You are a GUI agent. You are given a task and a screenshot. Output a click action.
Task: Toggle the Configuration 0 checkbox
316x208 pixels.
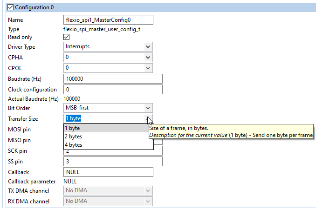[x=11, y=7]
